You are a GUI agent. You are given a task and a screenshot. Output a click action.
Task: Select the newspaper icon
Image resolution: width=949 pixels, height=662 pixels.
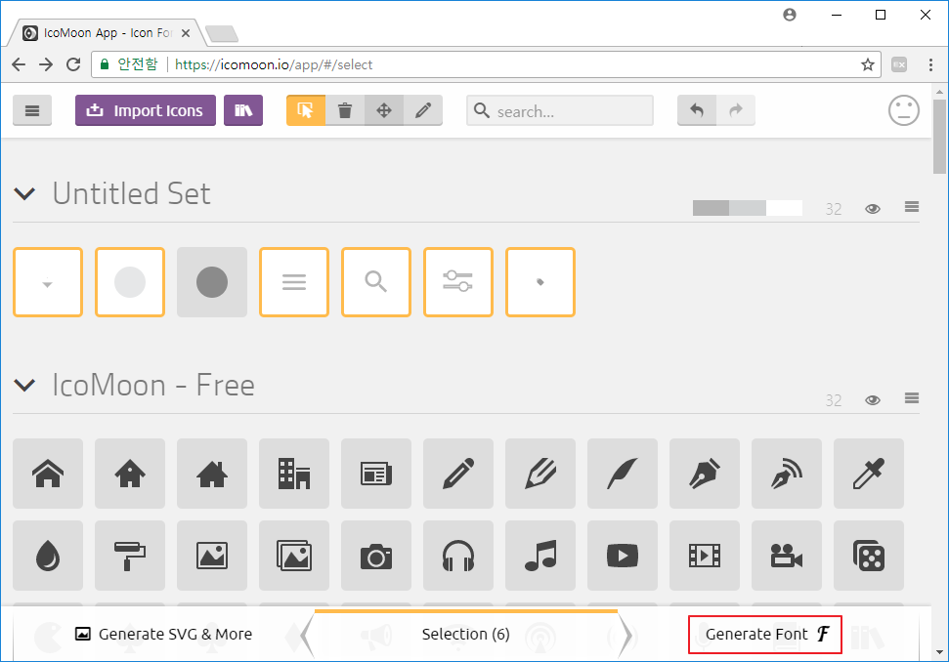[x=376, y=474]
